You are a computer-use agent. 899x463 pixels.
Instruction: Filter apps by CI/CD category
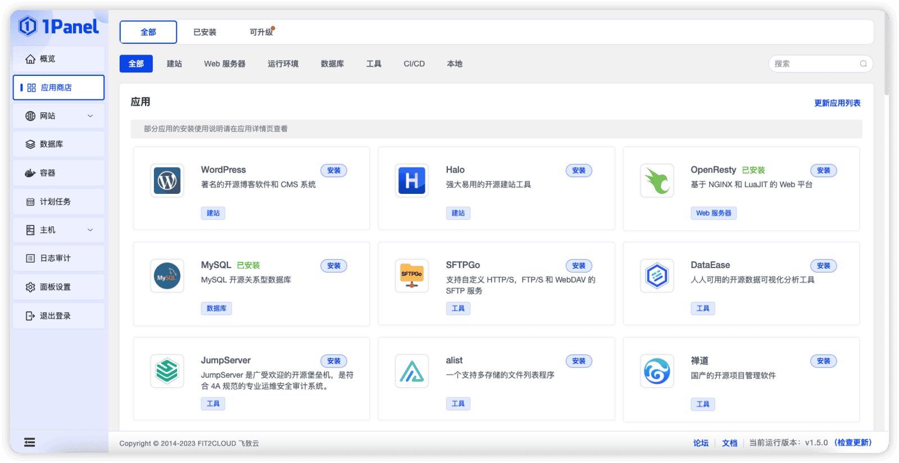(414, 63)
